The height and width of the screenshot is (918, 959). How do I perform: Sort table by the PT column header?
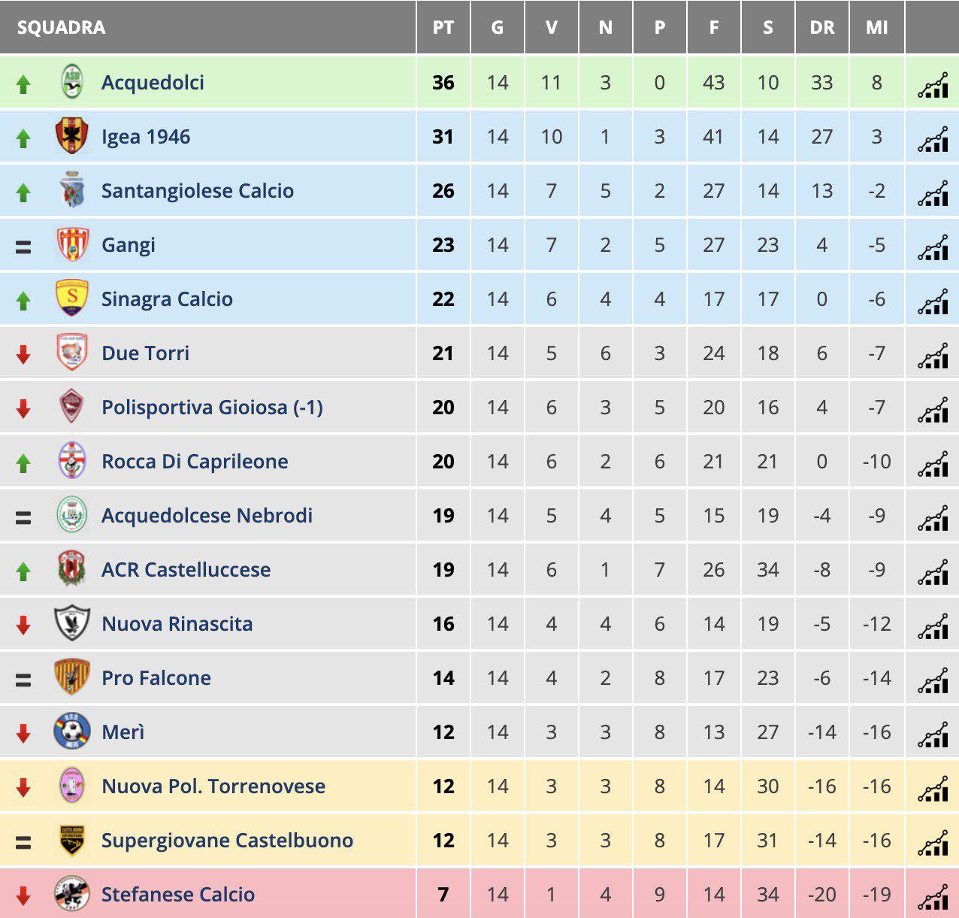[x=443, y=28]
